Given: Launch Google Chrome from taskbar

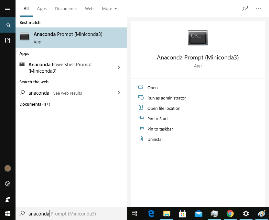Looking at the screenshot, I should coord(230,214).
